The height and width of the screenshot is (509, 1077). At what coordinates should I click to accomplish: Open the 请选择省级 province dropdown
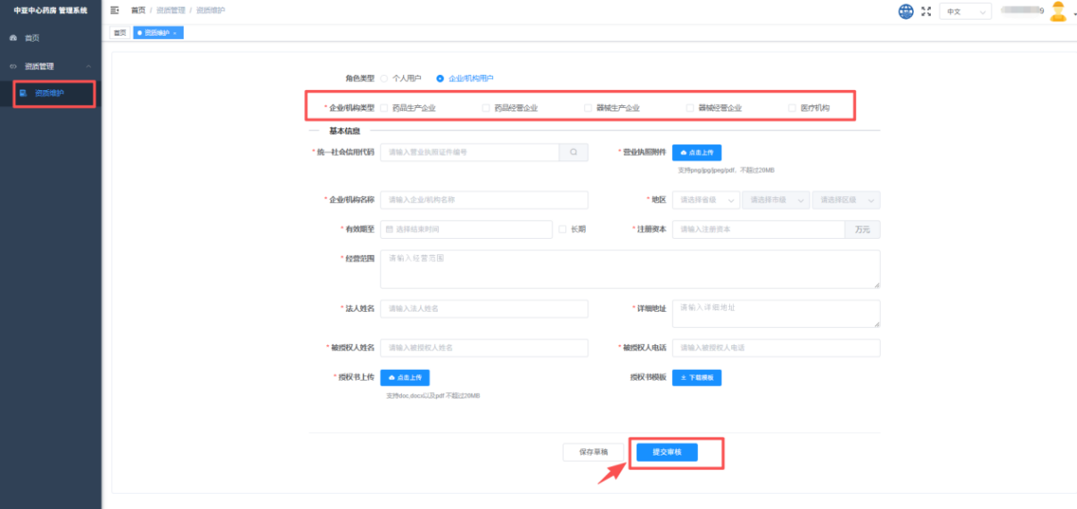click(706, 200)
